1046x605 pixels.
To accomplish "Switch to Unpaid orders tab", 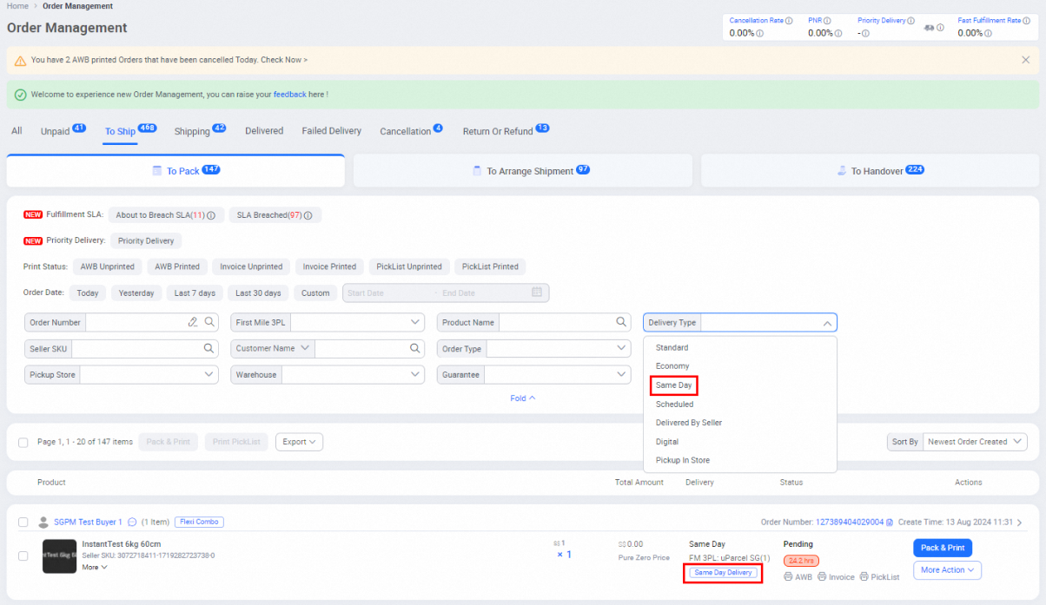I will pos(63,131).
